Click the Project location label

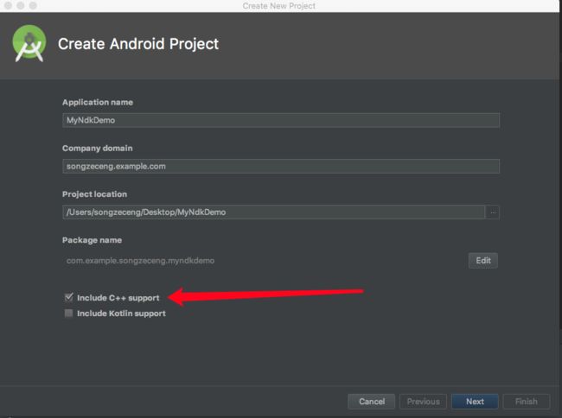94,194
